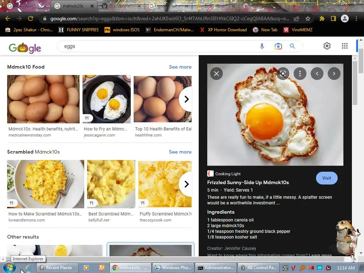Click the large fried egg preview image
The image size is (364, 273).
pos(275,115)
